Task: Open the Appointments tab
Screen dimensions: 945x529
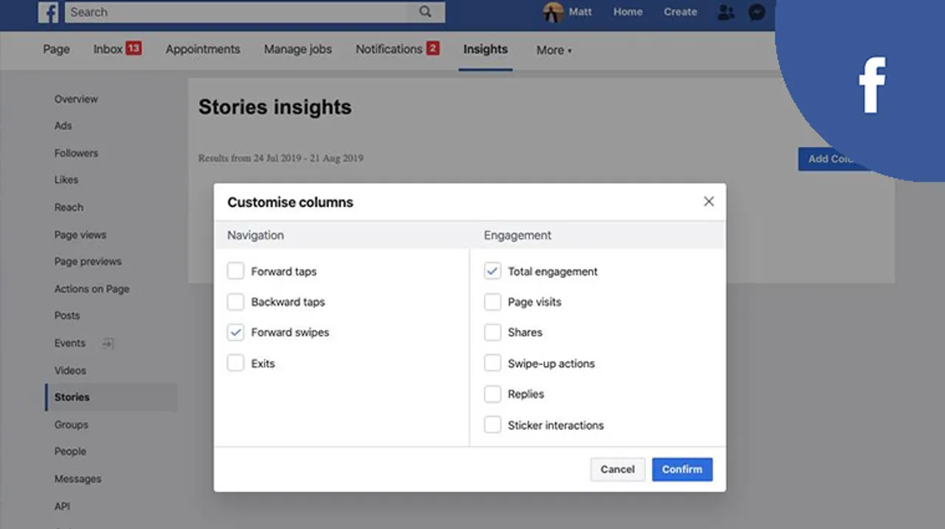Action: coord(203,50)
